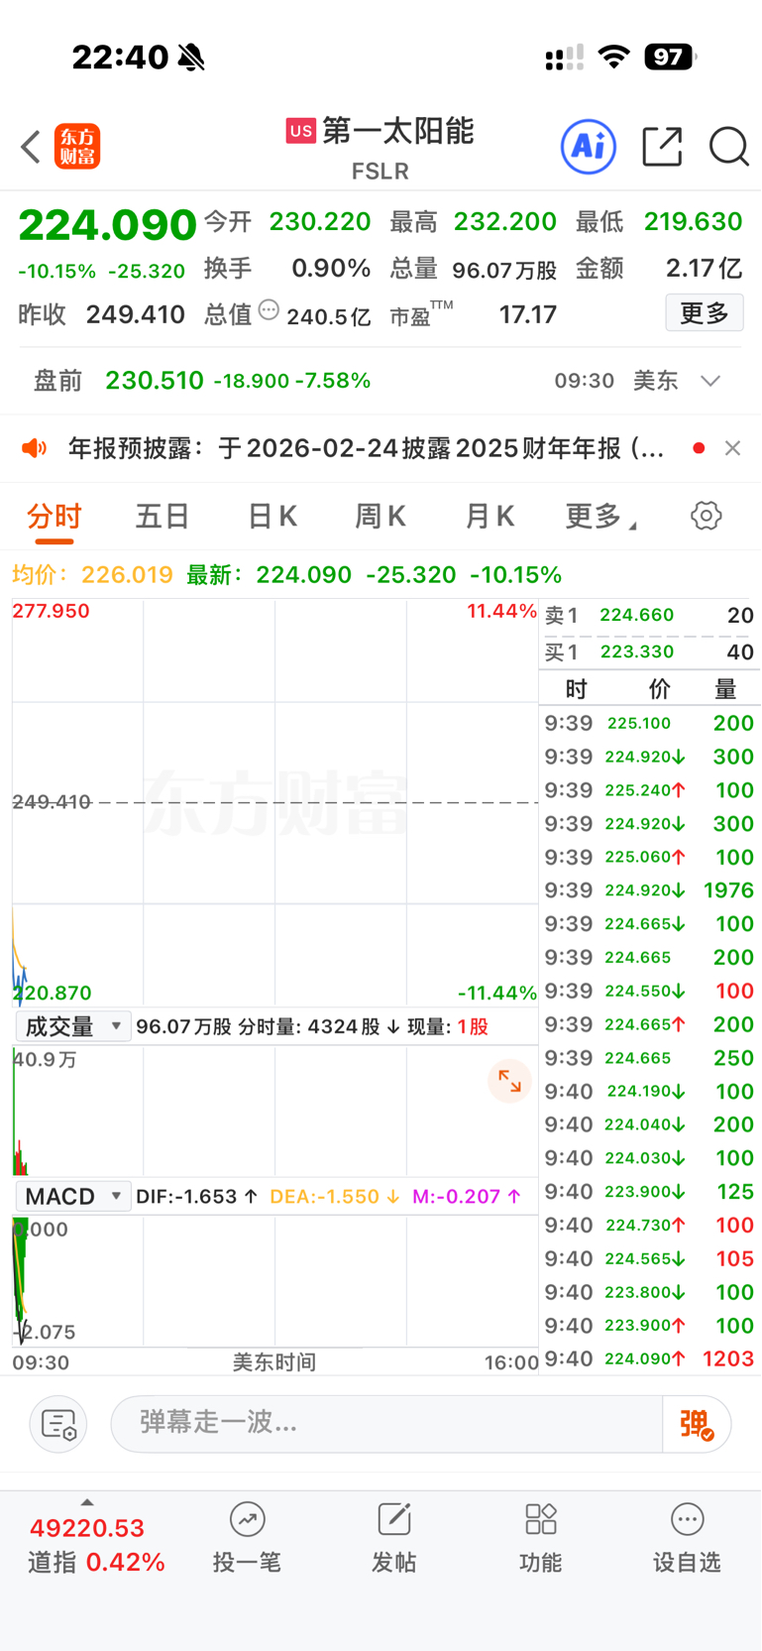Tap the back arrow
762x1651 pixels.
click(31, 147)
